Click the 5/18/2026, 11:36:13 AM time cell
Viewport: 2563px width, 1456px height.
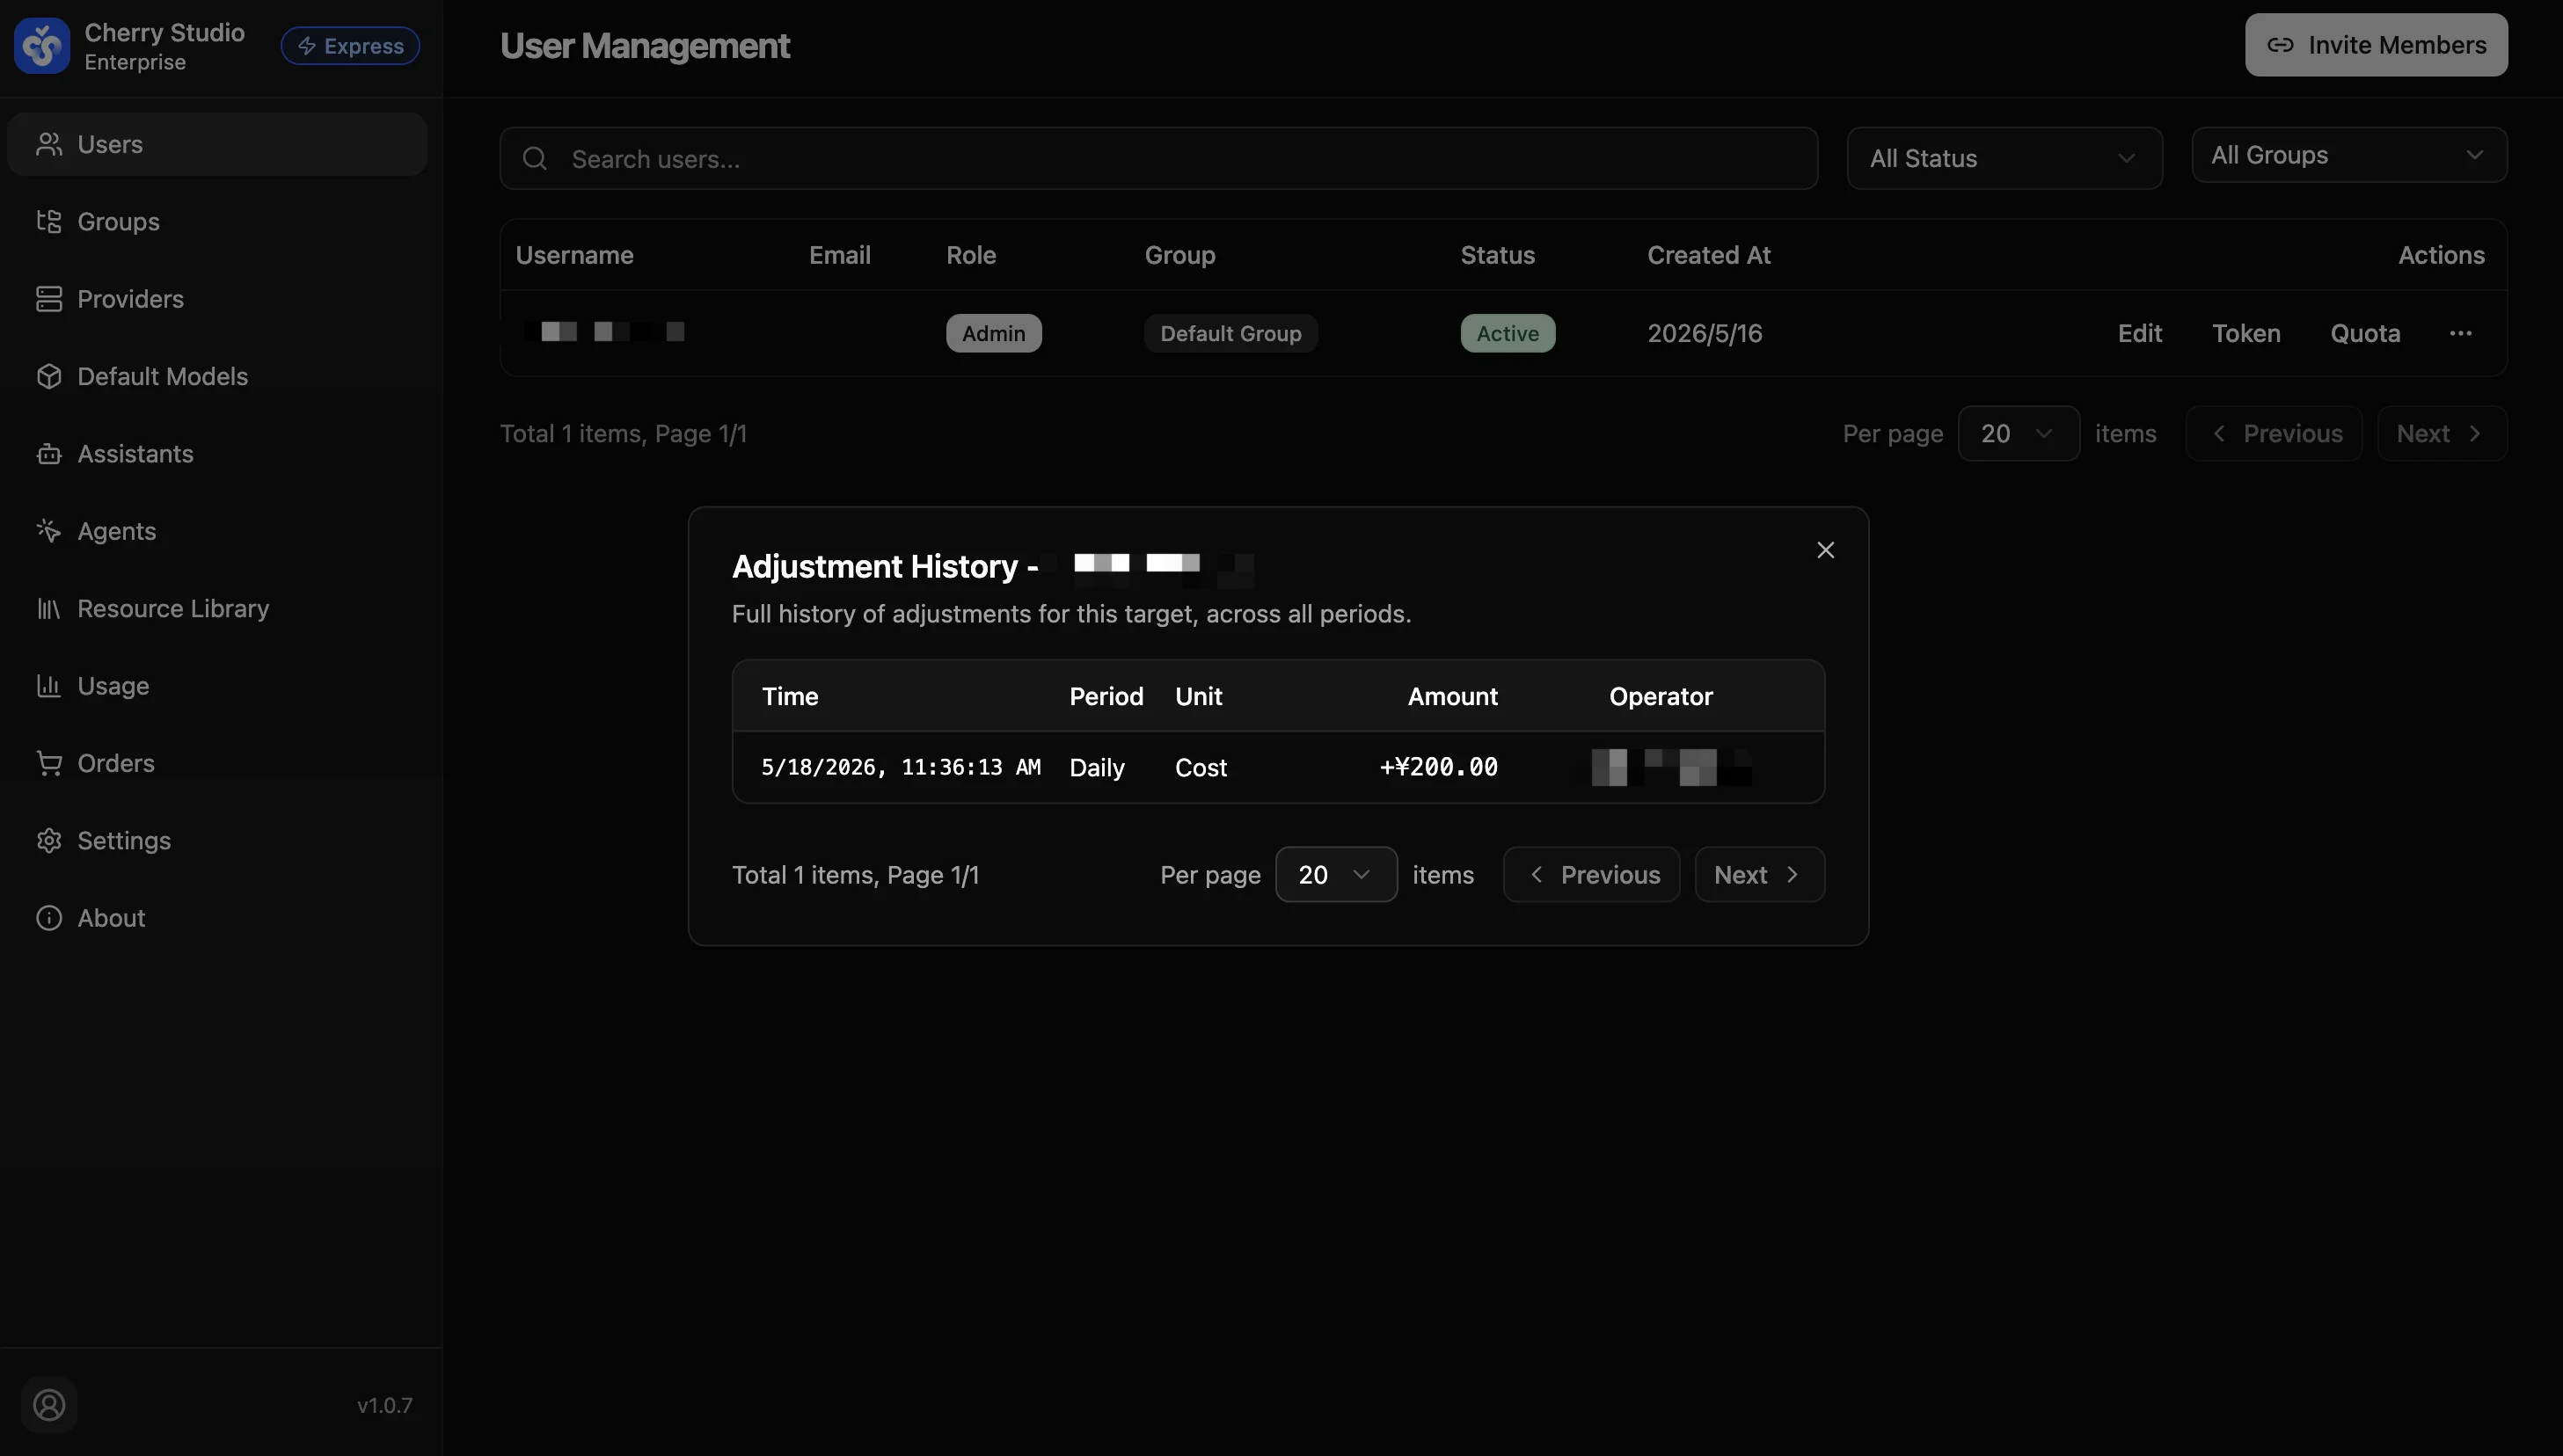[901, 767]
